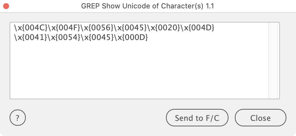Click the version number 1.1 in title
Image resolution: width=296 pixels, height=136 pixels.
[x=209, y=6]
